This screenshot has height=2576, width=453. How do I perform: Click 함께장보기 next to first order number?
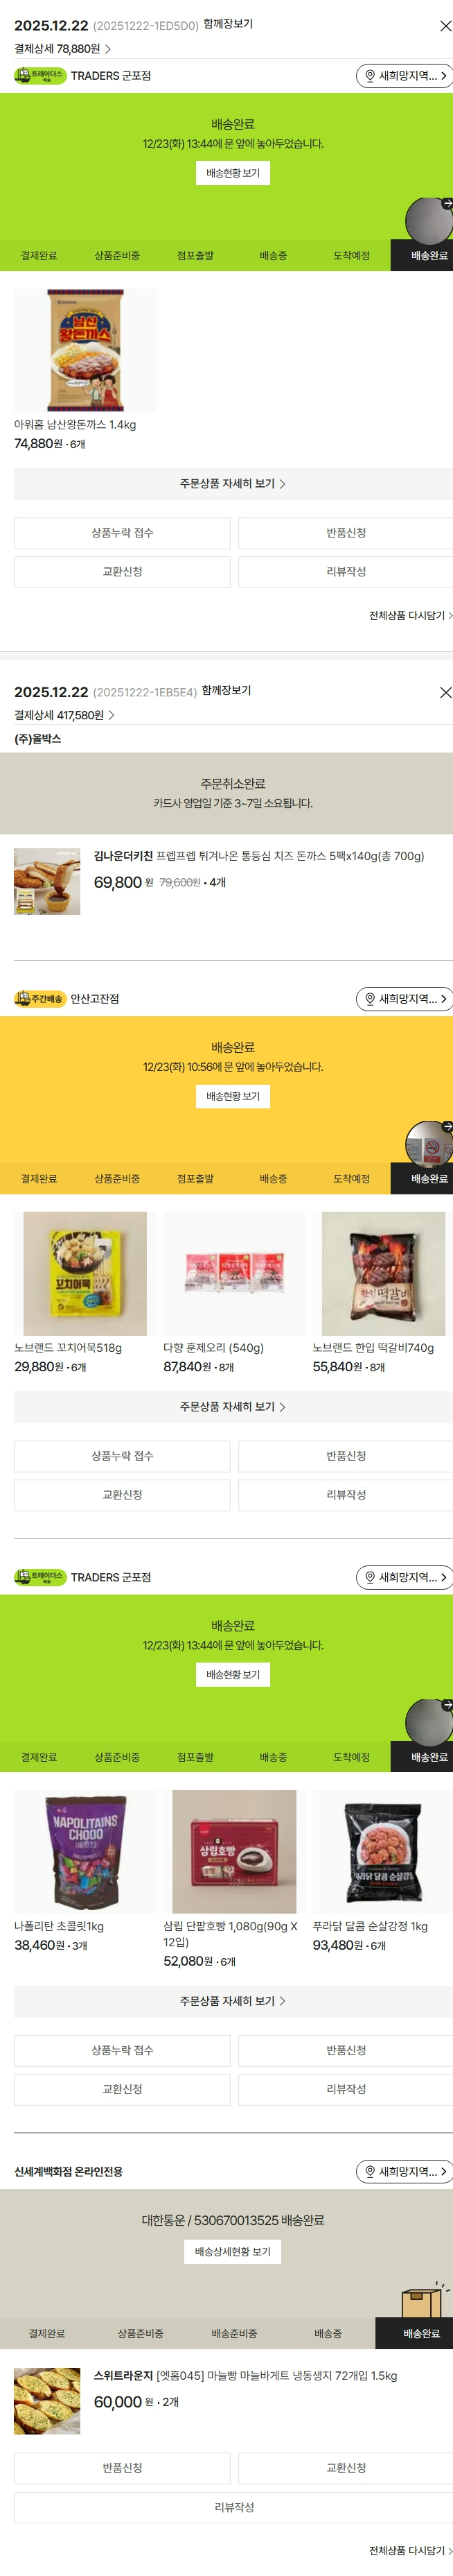(x=227, y=24)
